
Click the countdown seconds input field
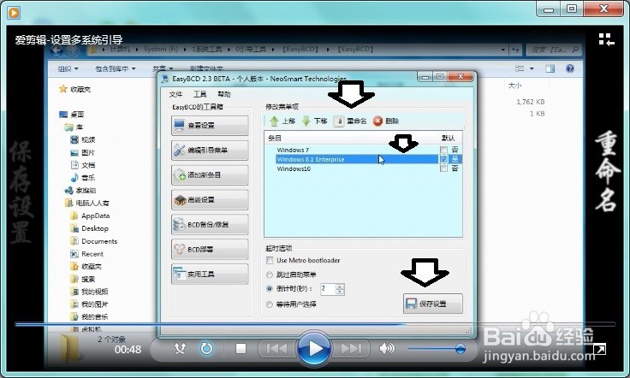click(x=328, y=289)
